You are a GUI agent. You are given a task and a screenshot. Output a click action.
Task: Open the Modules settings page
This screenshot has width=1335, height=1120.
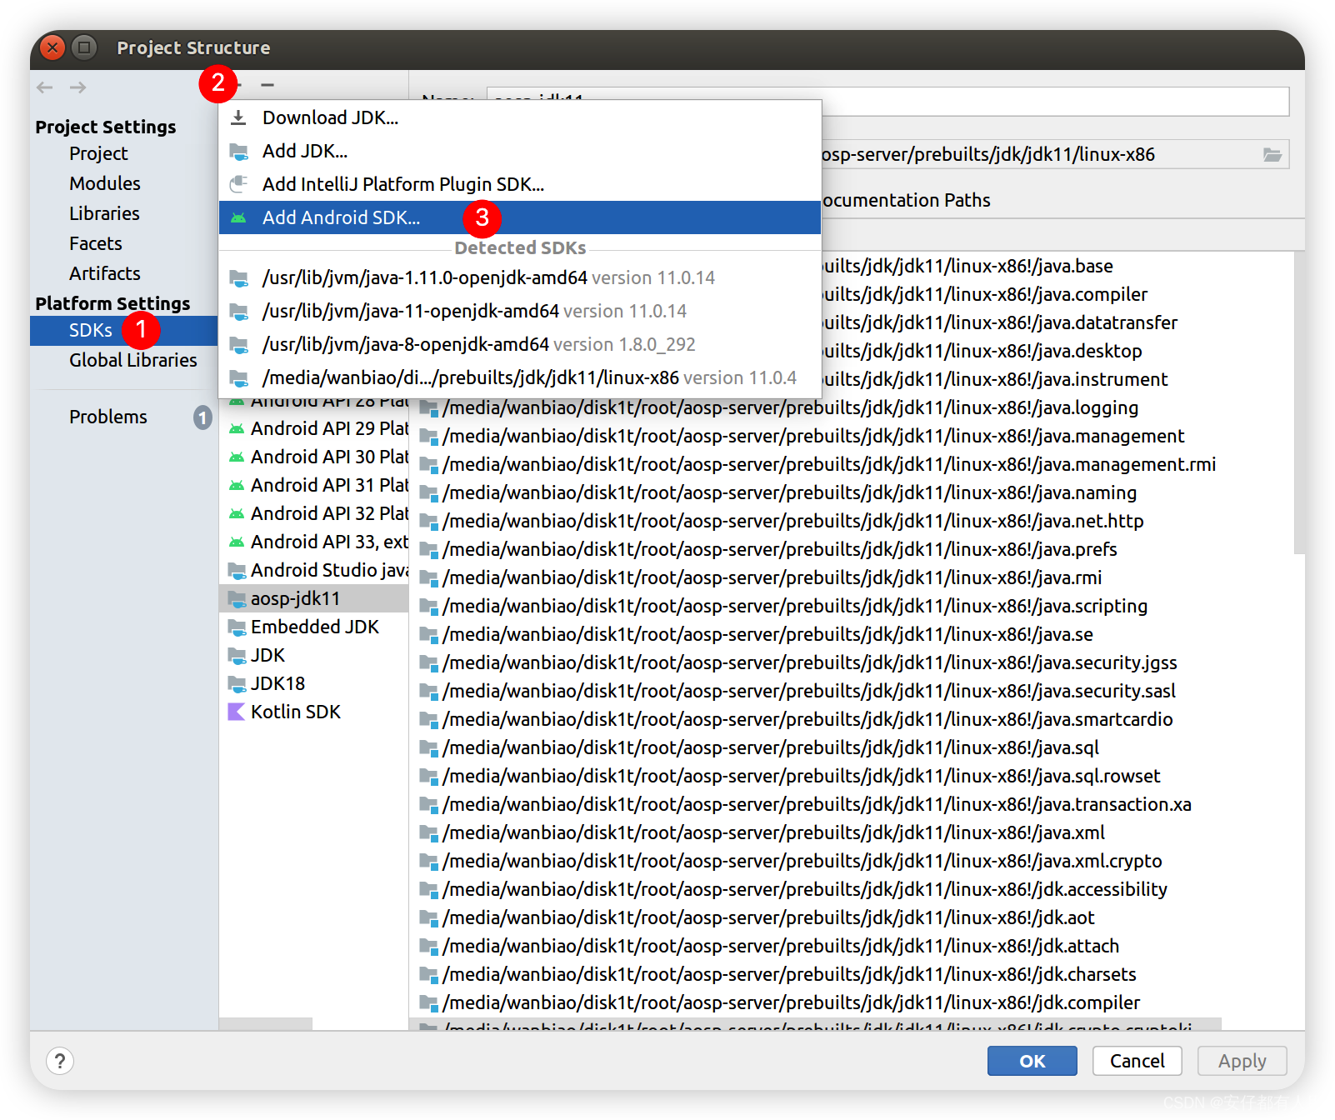pos(105,183)
